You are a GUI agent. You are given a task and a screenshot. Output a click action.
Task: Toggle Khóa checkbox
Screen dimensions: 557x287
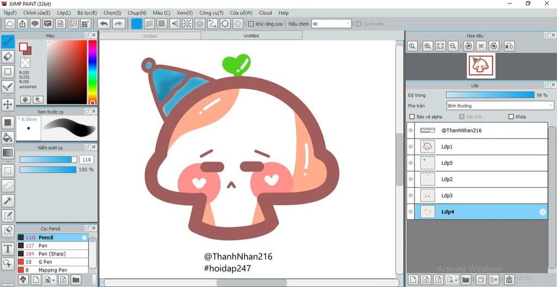(511, 116)
